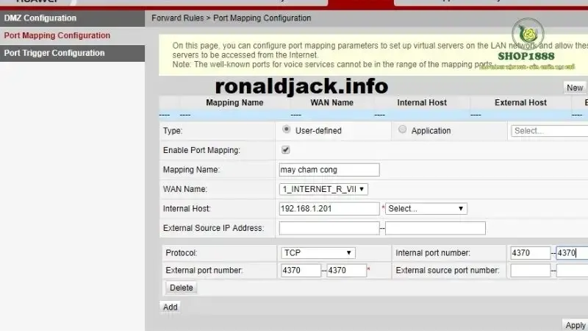Click the first External Source IP Address field
The height and width of the screenshot is (331, 588).
pos(329,228)
